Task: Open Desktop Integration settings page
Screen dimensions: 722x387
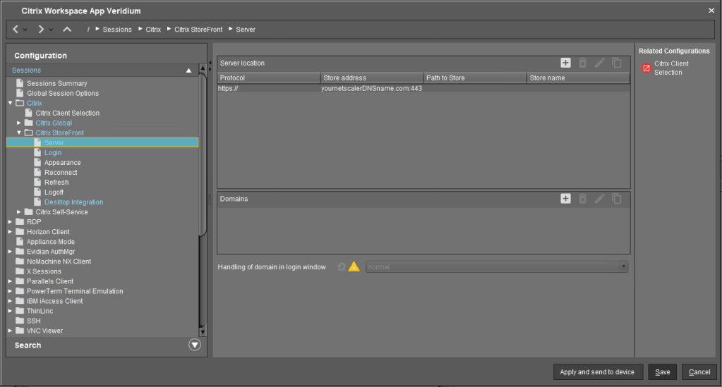Action: click(73, 202)
